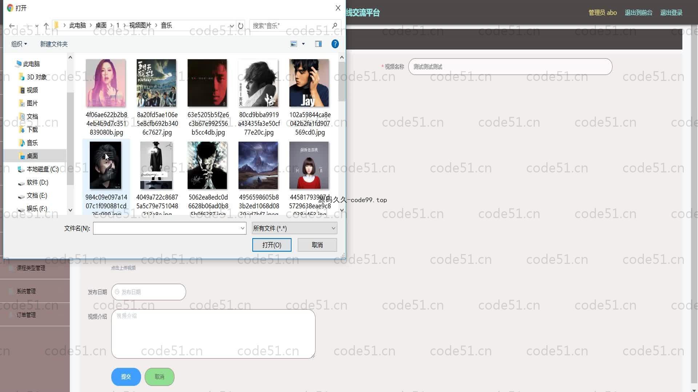
Task: Click 退出到前台 in the web page header
Action: 638,13
